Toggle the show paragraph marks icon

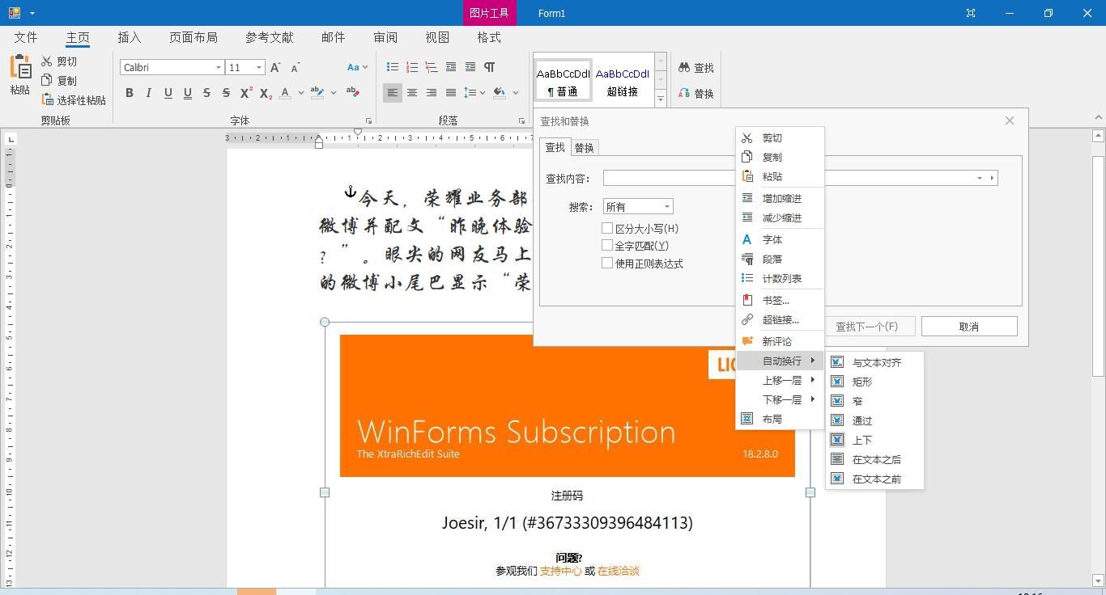[489, 67]
